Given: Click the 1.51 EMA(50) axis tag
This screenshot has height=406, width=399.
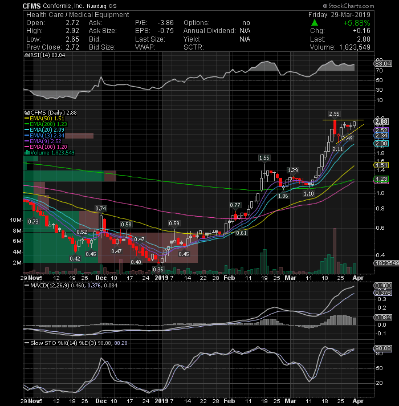Looking at the screenshot, I should [381, 165].
